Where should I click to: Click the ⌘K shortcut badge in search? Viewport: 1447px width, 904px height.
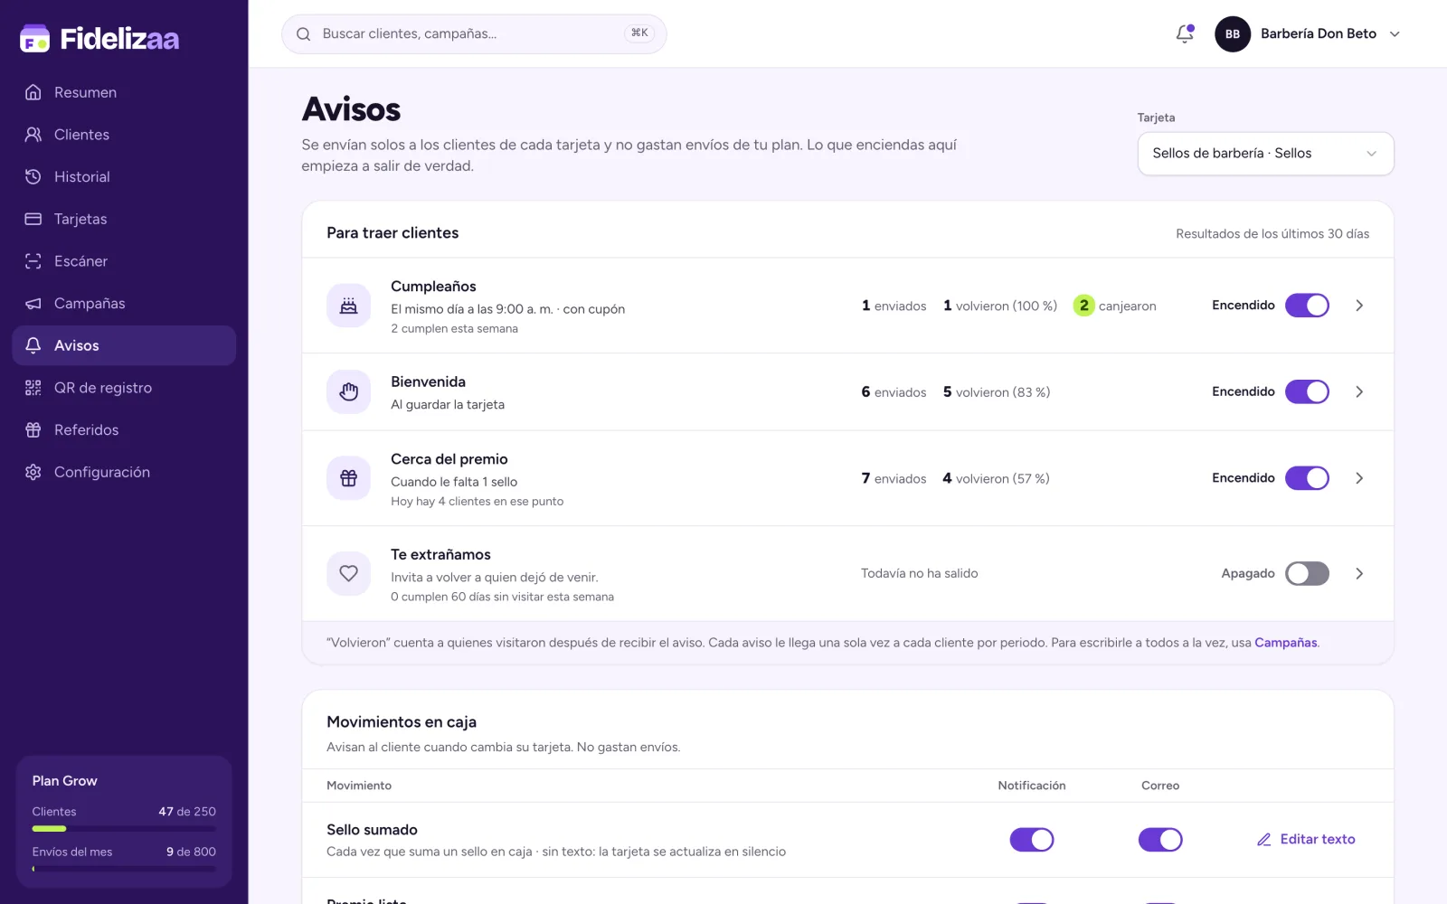tap(639, 33)
